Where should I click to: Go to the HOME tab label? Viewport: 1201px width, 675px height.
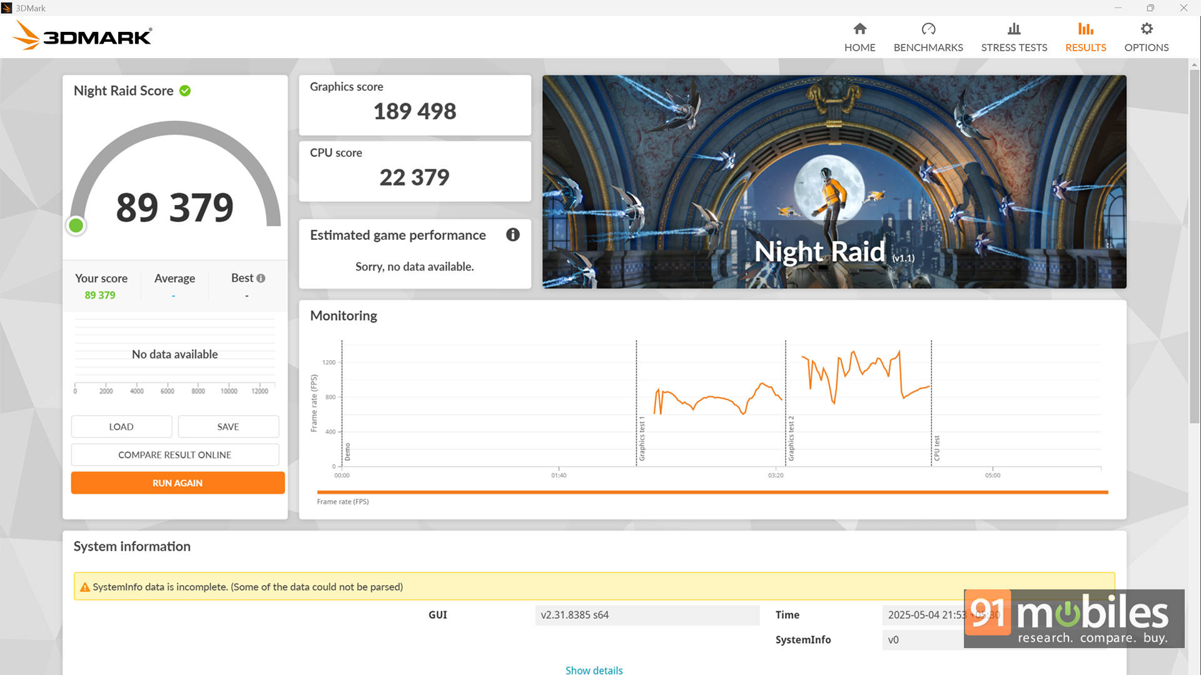pyautogui.click(x=859, y=47)
